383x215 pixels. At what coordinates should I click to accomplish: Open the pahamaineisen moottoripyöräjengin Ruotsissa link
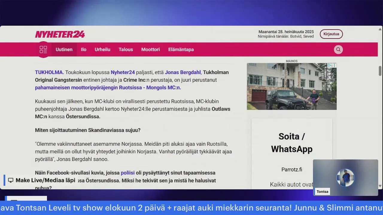pos(108,87)
